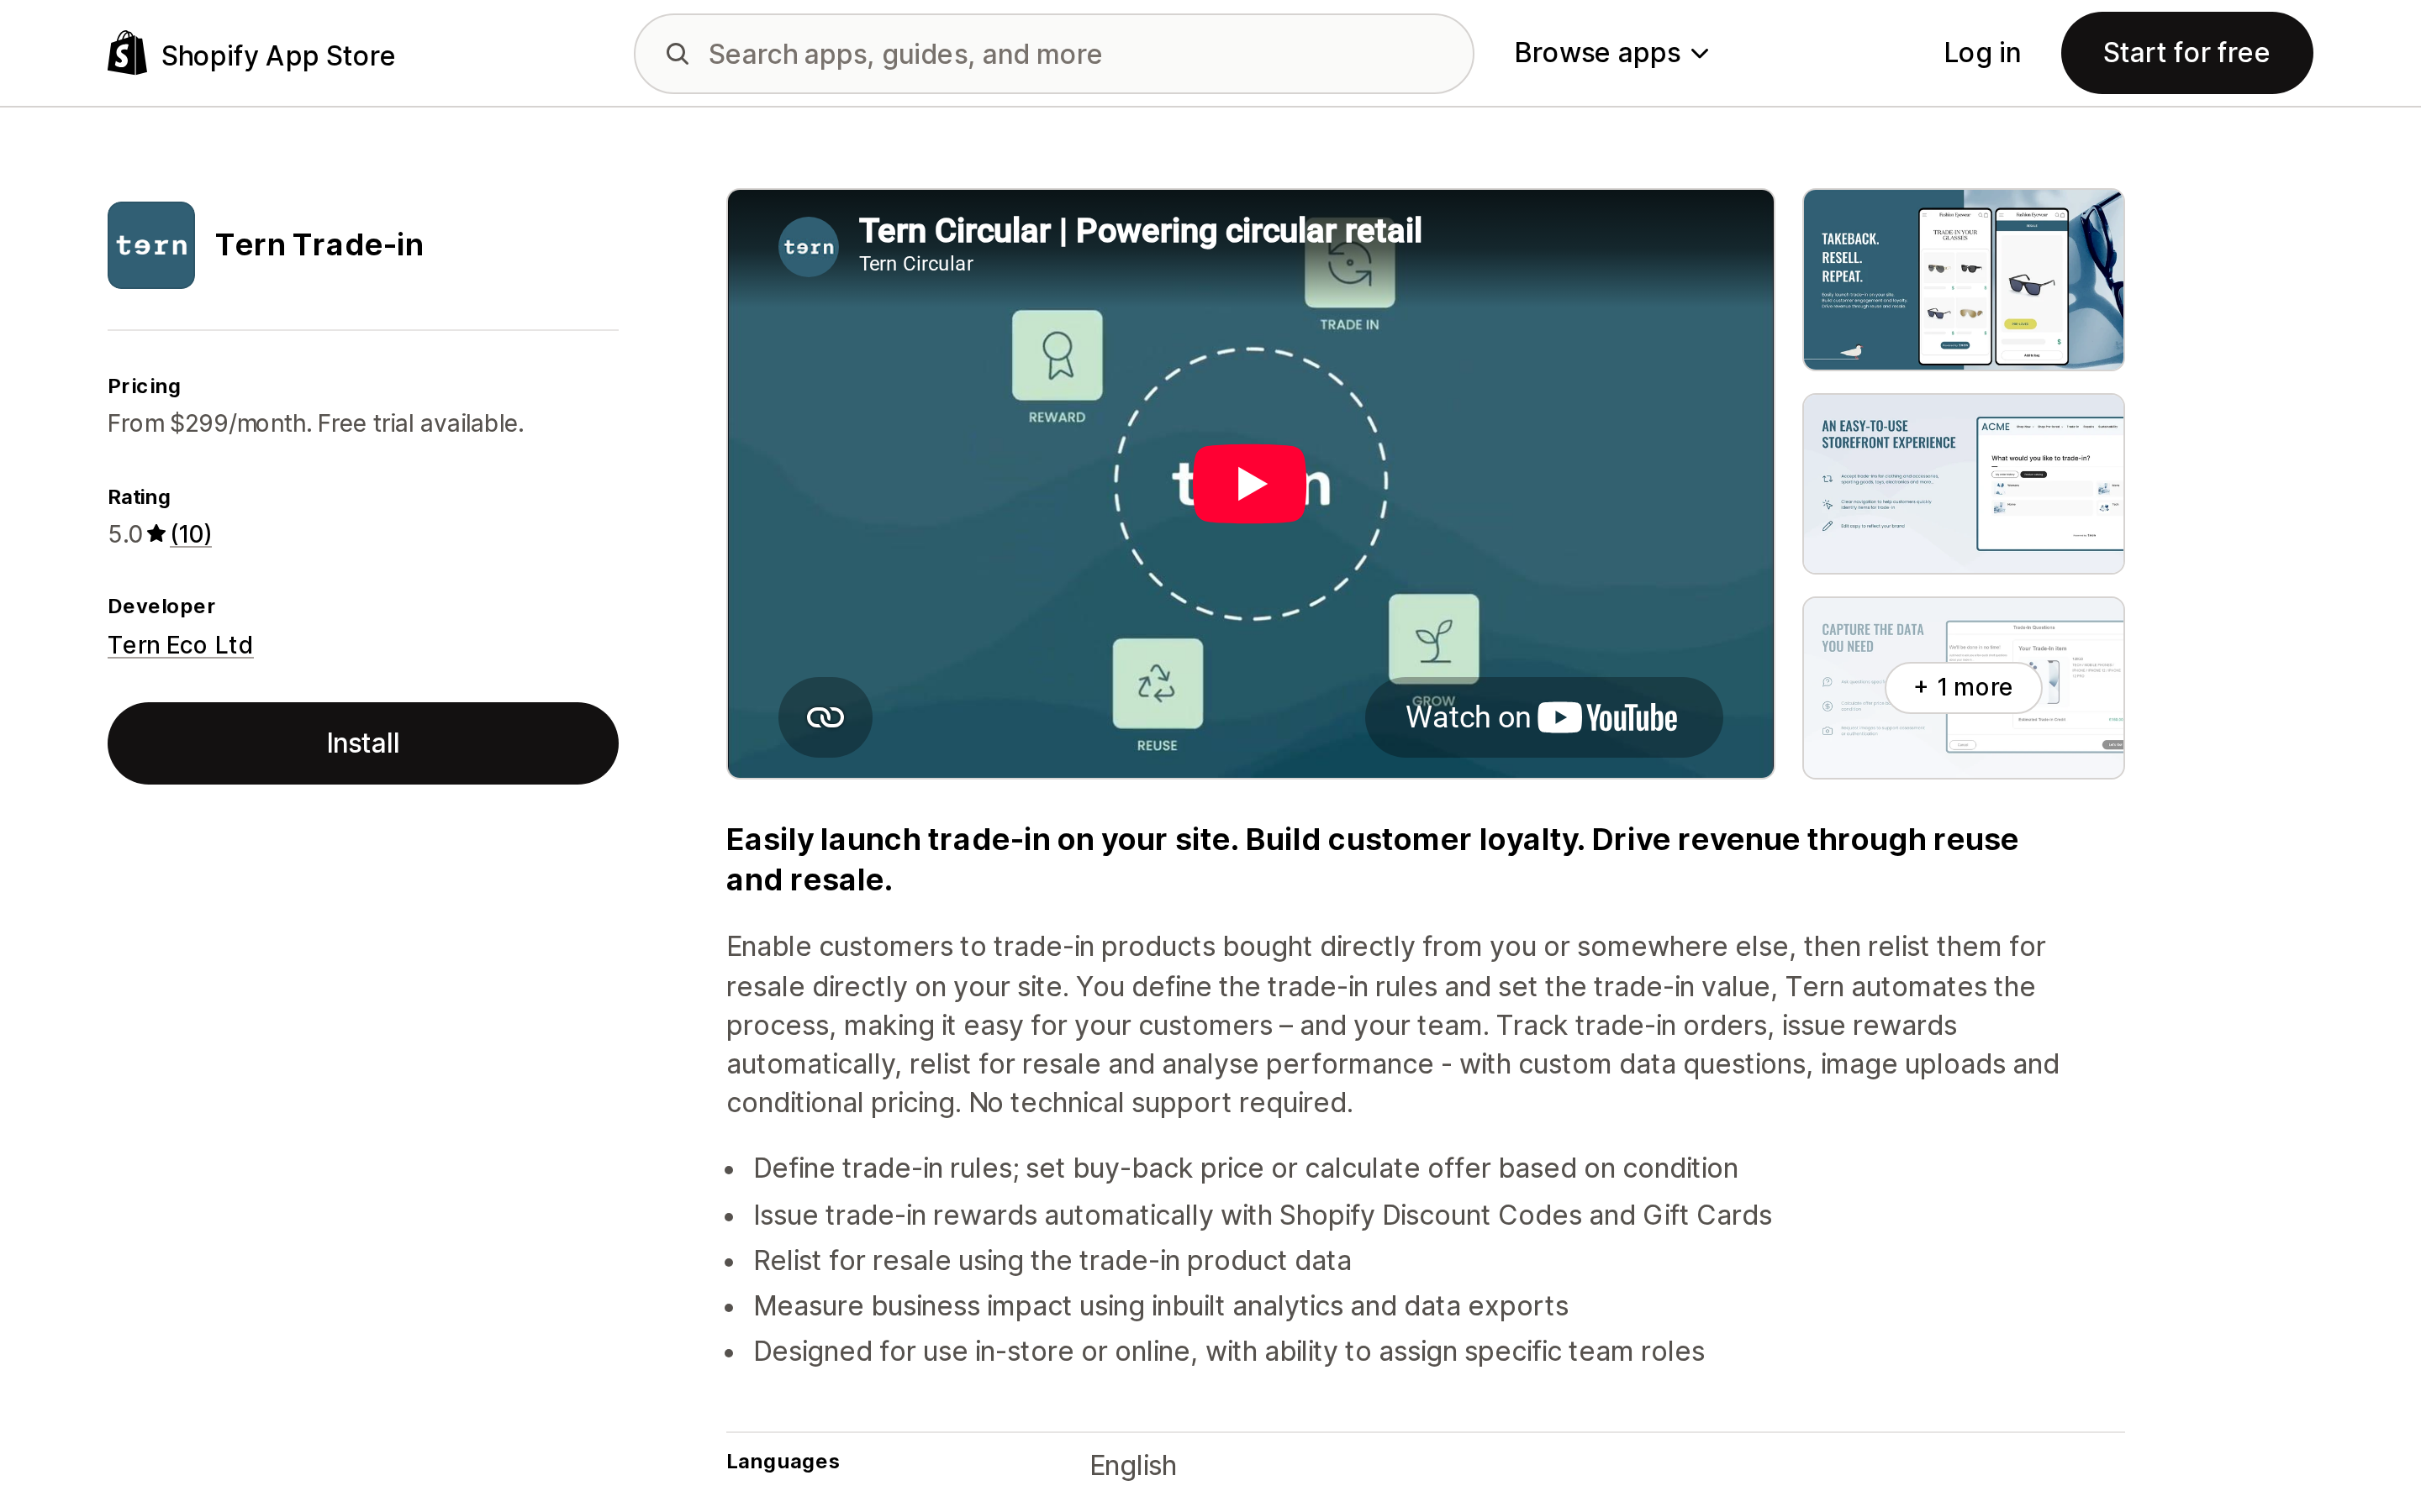
Task: Click the rating star icon
Action: [156, 534]
